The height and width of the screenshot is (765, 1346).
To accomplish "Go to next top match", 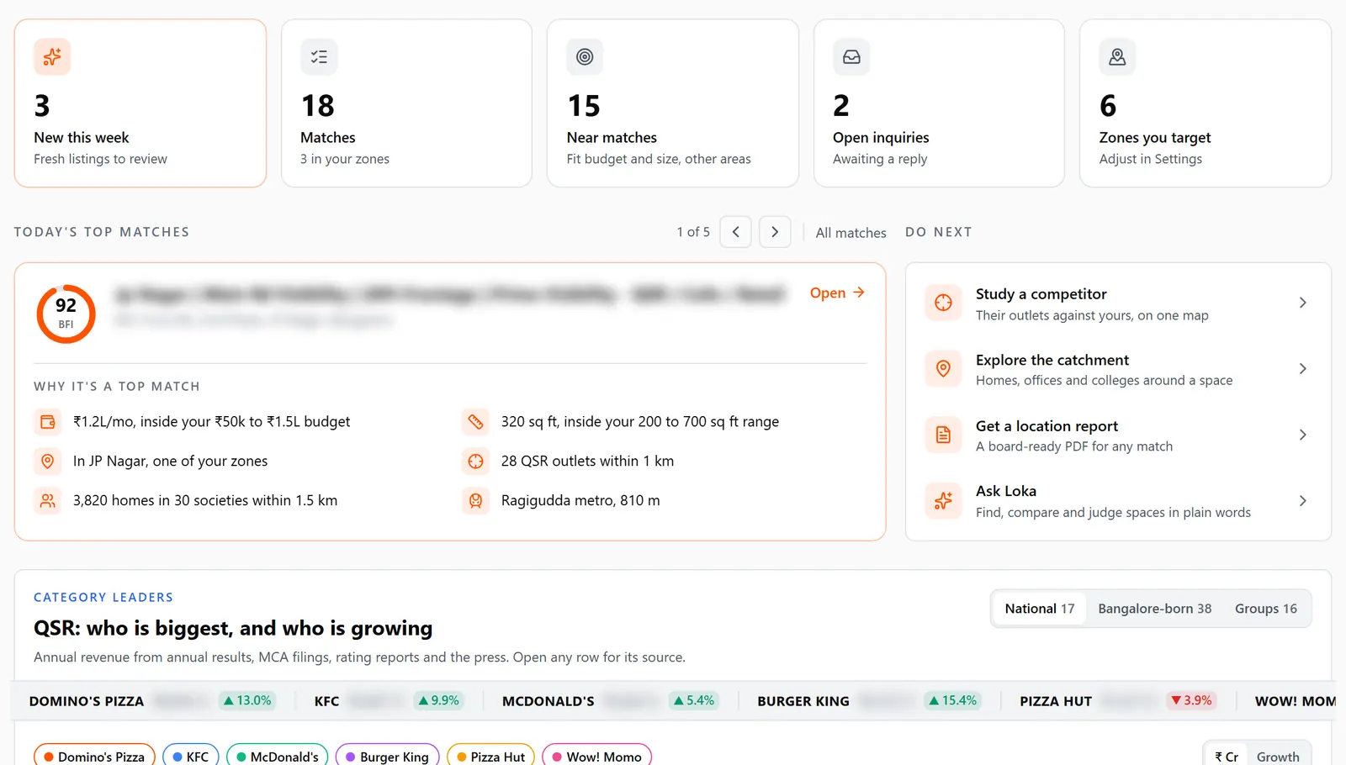I will click(x=775, y=232).
